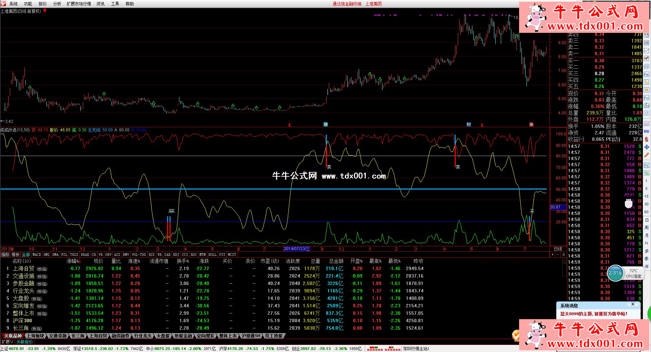Open the grid table view sidebar icon
The image size is (651, 352).
[x=647, y=43]
